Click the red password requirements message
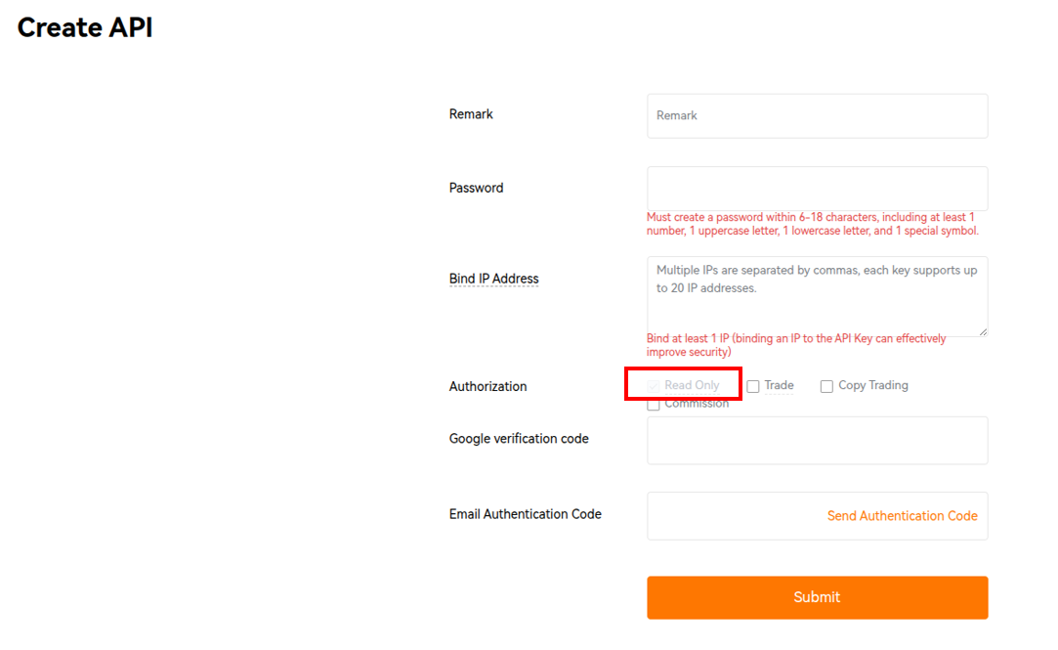Screen dimensions: 1058x650 coord(813,224)
